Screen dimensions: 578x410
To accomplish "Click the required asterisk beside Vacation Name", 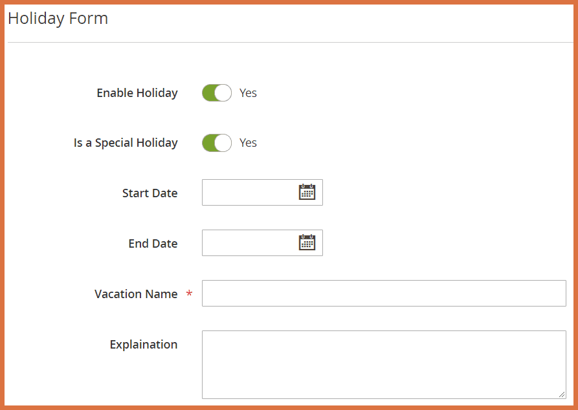I will point(189,294).
